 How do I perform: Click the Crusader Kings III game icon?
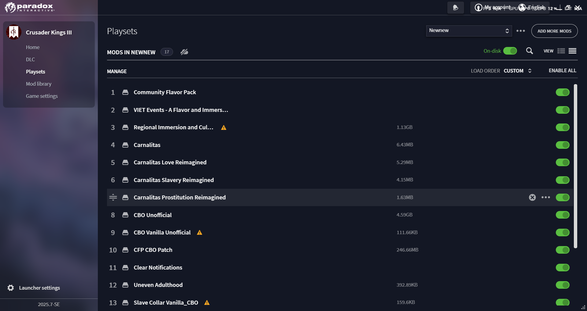14,32
